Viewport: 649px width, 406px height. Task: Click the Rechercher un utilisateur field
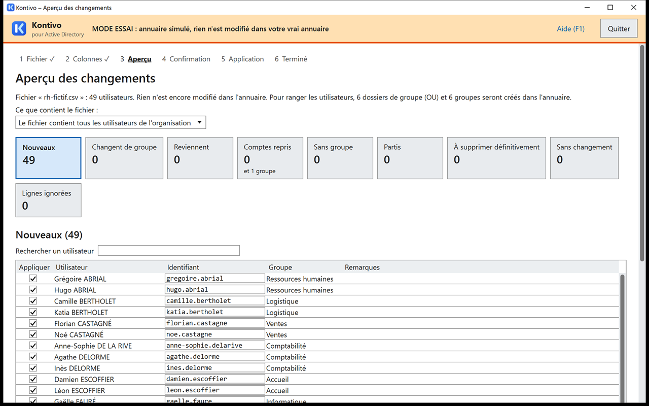[x=169, y=251]
